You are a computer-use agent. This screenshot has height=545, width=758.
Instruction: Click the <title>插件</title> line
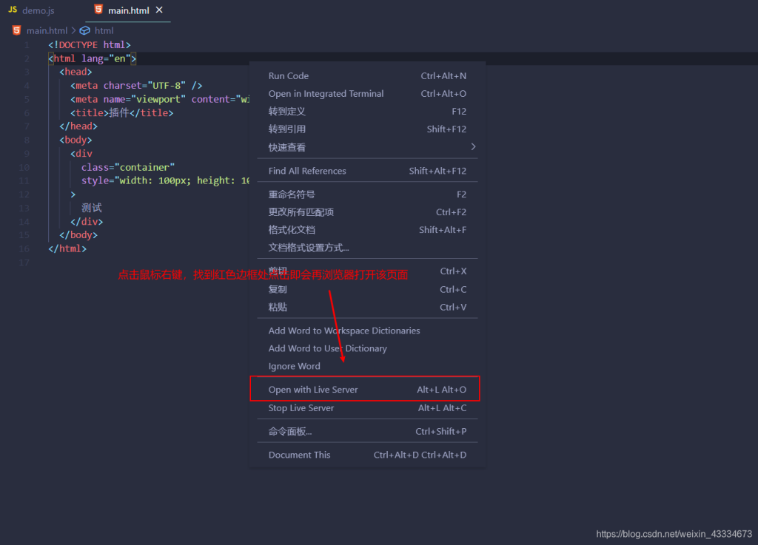[122, 112]
